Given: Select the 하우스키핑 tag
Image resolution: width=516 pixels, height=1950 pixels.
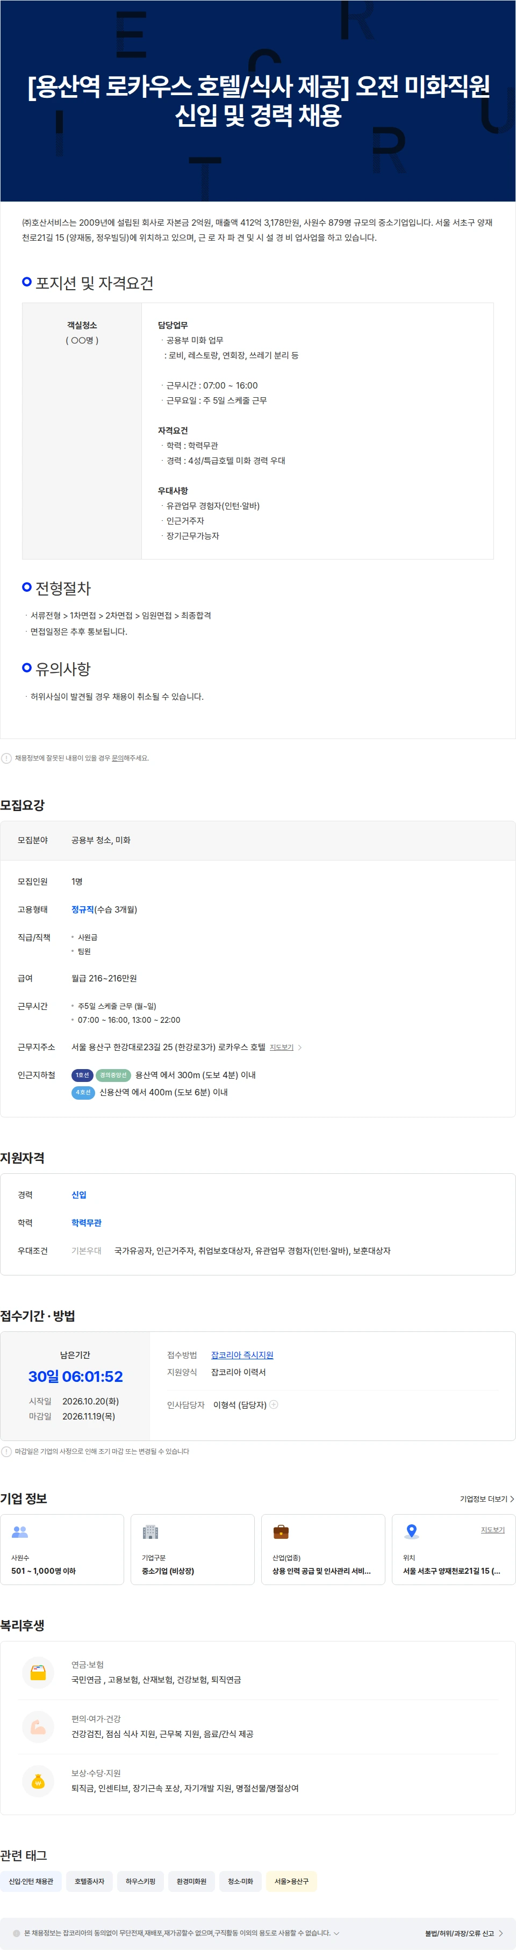Looking at the screenshot, I should click(140, 1881).
